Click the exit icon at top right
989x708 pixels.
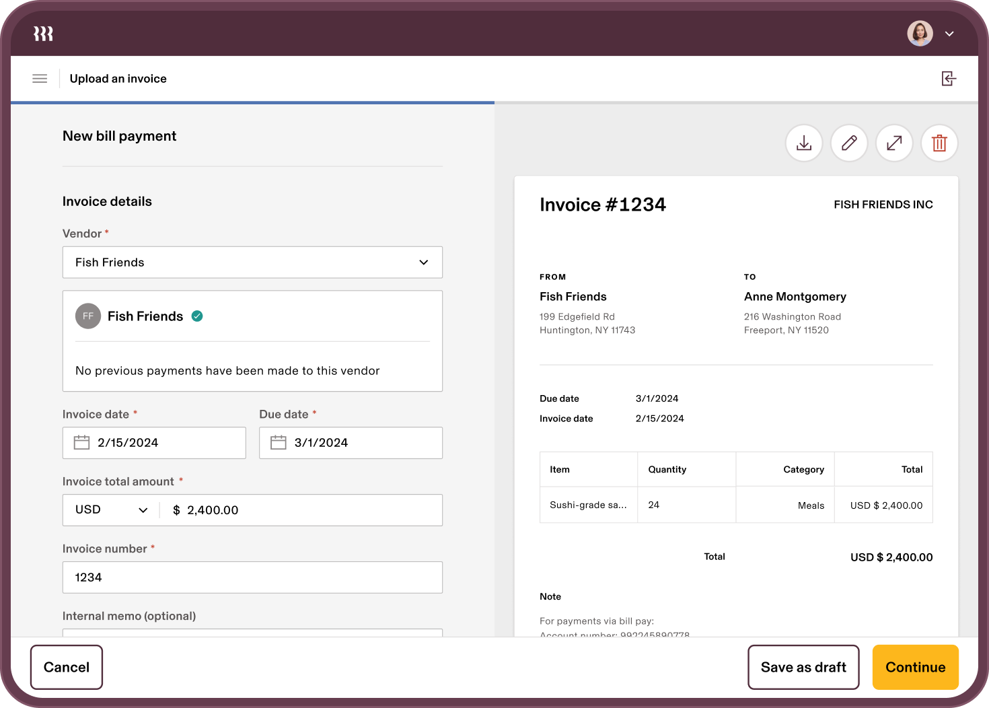click(x=949, y=79)
